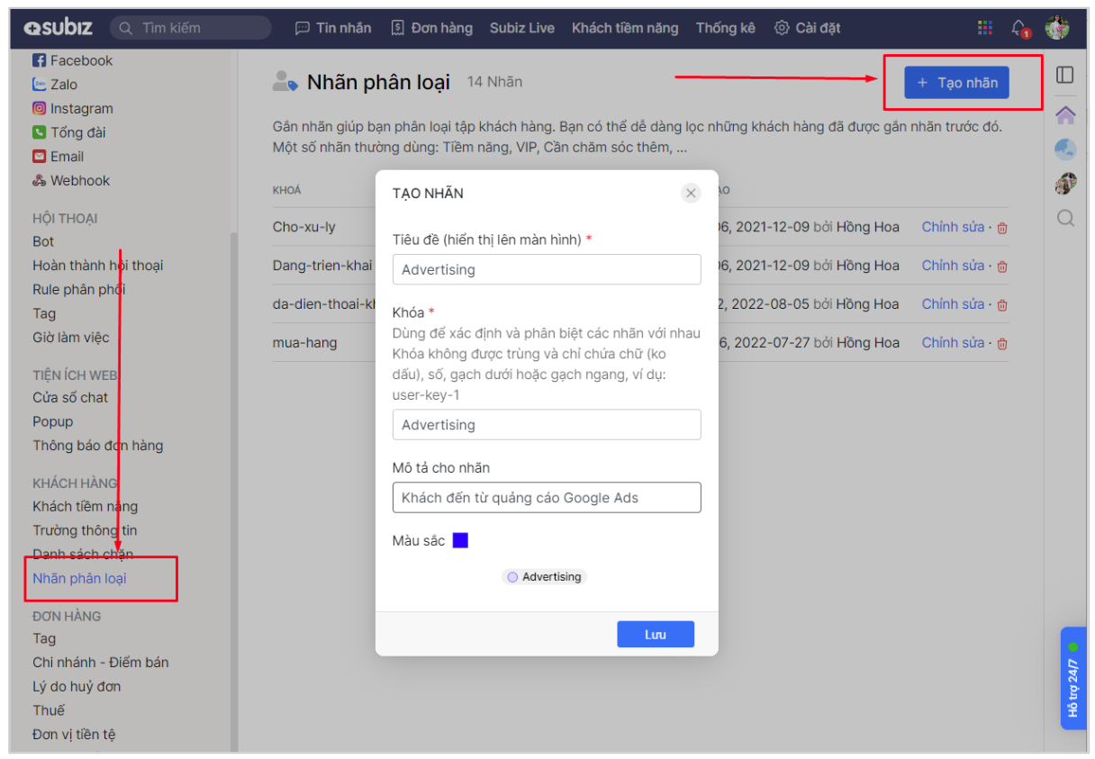This screenshot has width=1095, height=759.
Task: Click the Tiêu đề input field
Action: (x=547, y=269)
